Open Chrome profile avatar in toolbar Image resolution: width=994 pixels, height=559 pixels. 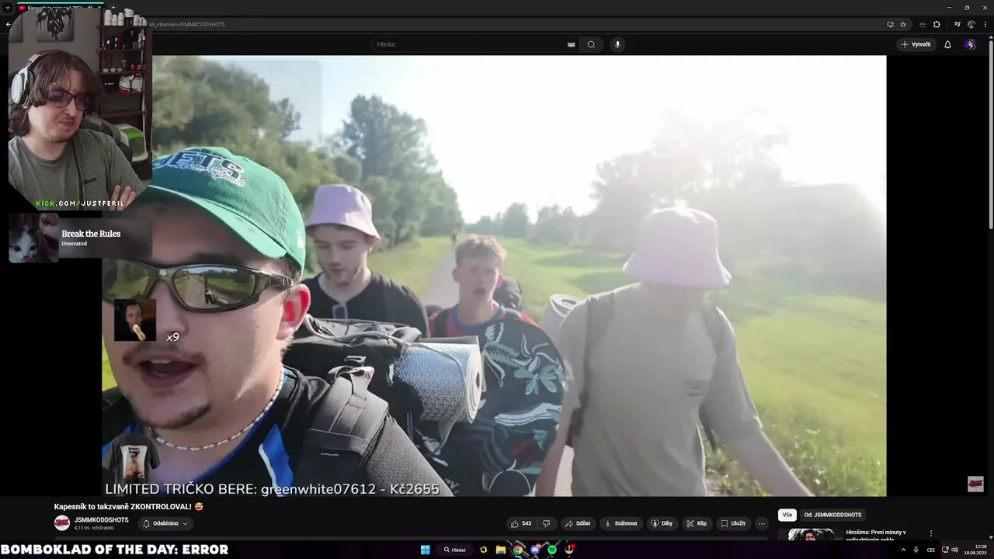click(x=971, y=24)
